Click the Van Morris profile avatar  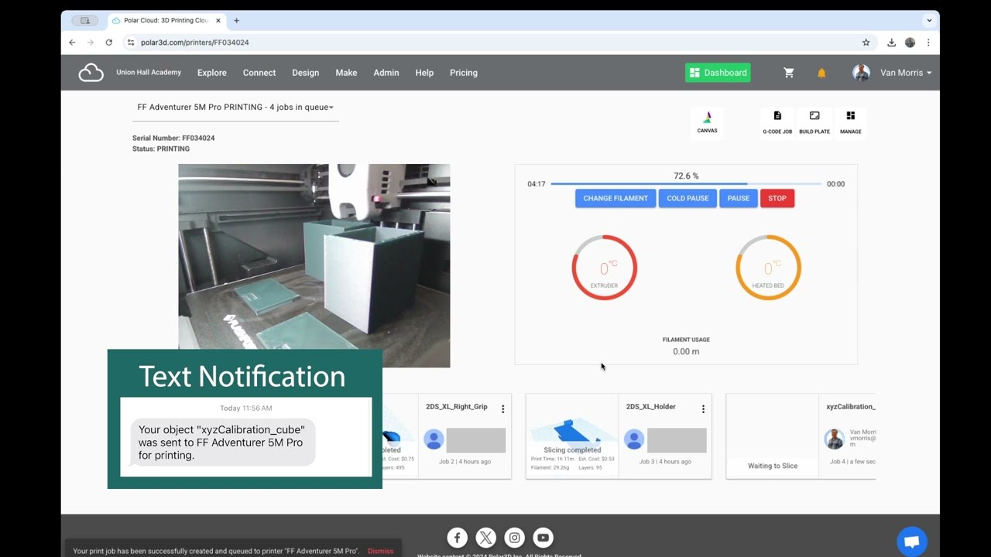[x=861, y=73]
